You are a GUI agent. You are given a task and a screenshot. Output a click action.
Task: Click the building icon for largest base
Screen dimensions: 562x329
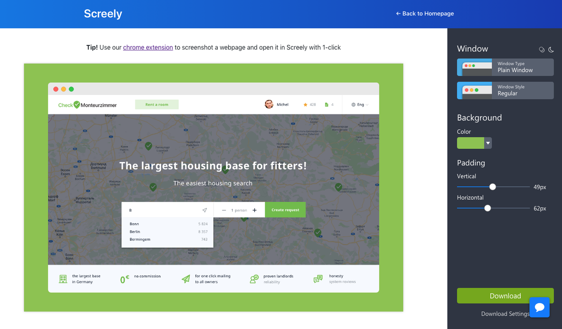coord(63,279)
